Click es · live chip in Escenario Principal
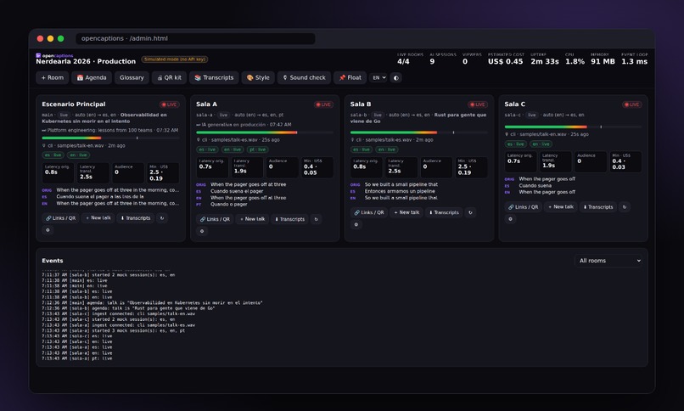Image resolution: width=684 pixels, height=411 pixels. 53,155
